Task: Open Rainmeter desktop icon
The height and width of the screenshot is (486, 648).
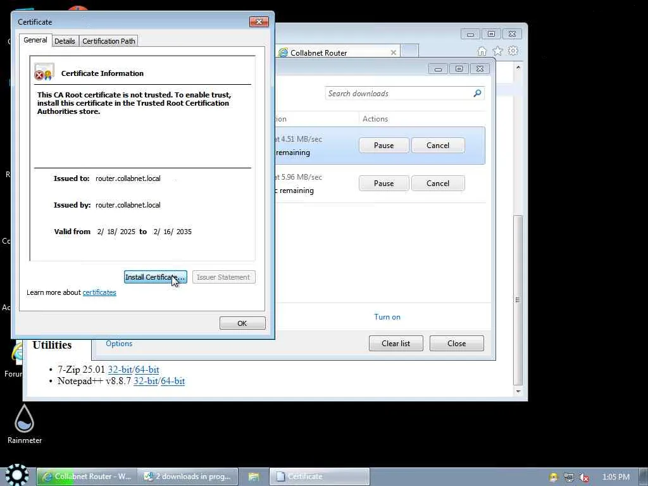Action: click(25, 424)
